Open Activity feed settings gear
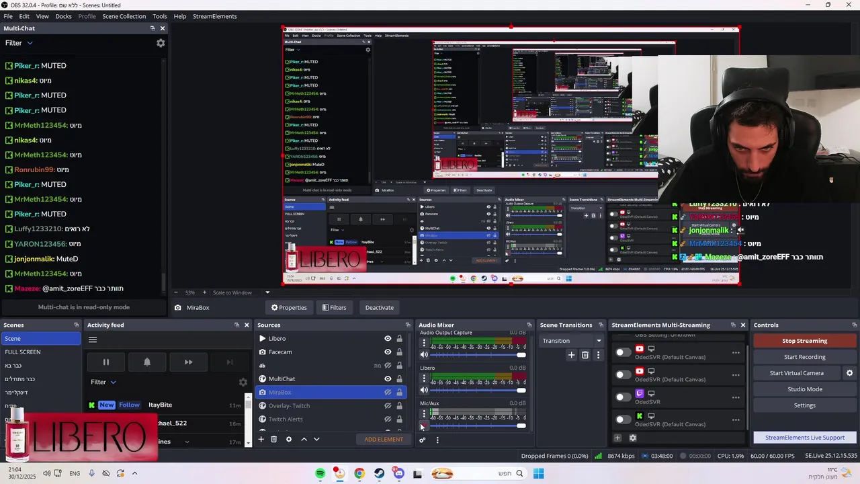 (x=243, y=382)
